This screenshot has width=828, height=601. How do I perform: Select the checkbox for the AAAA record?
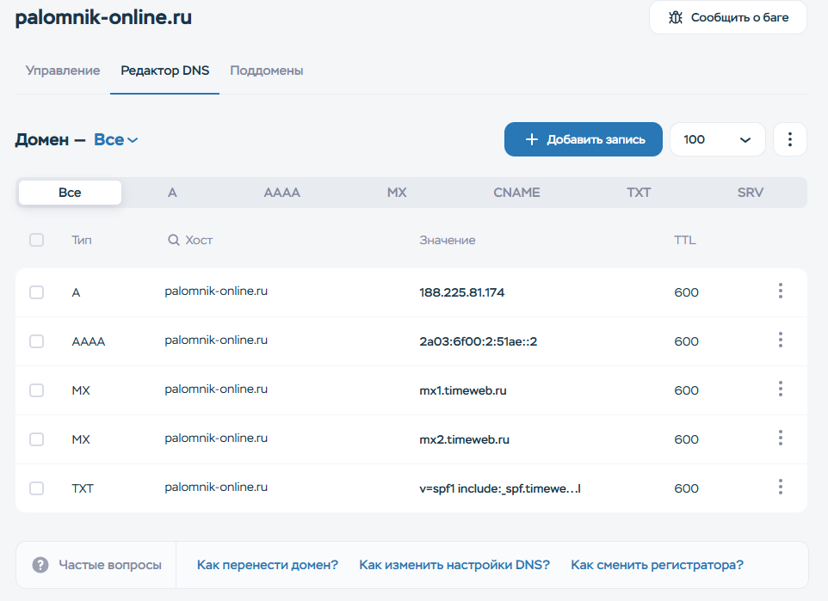coord(36,341)
